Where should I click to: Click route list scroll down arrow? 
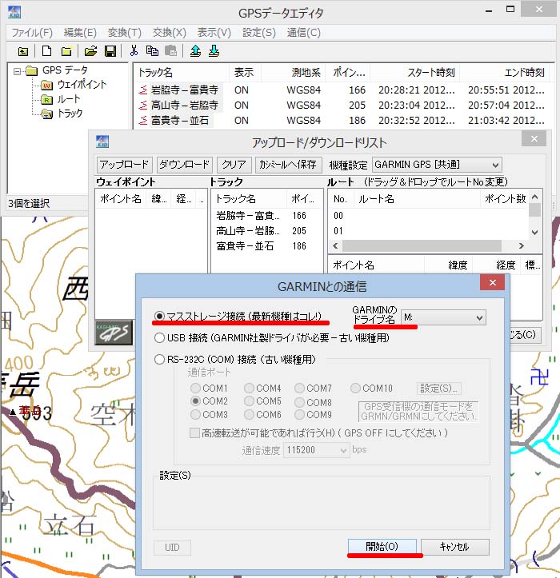535,232
